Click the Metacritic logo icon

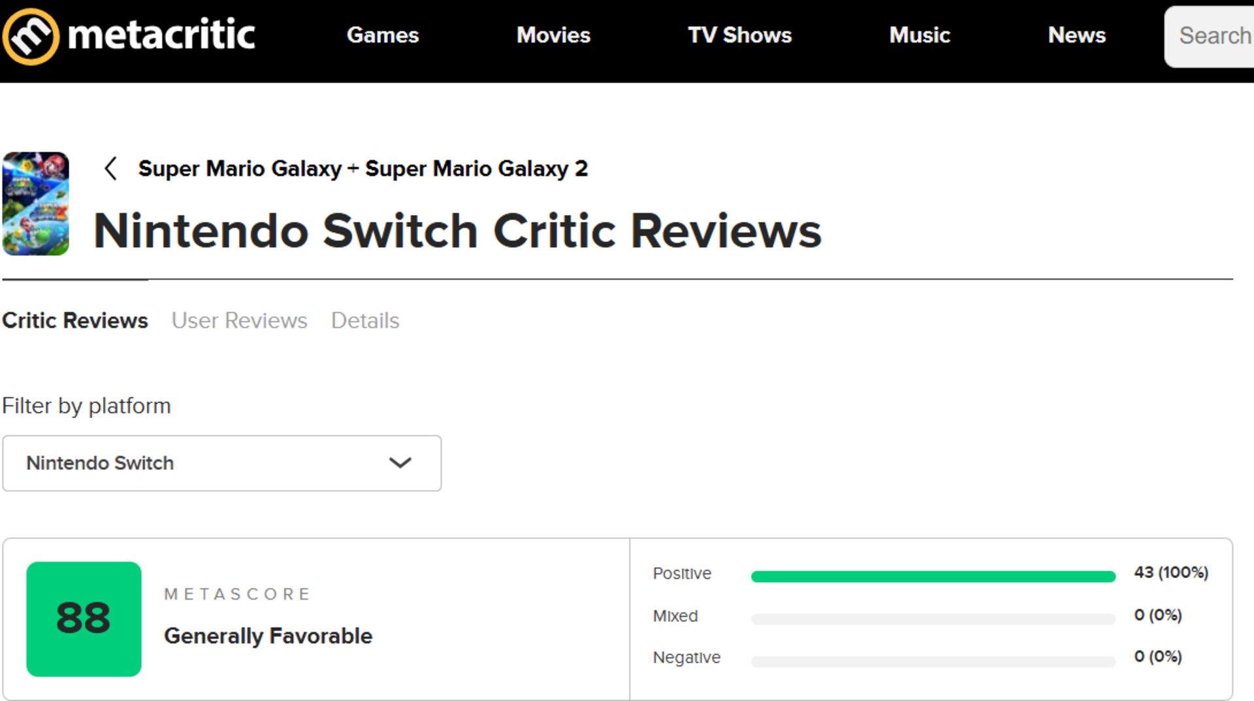(31, 37)
